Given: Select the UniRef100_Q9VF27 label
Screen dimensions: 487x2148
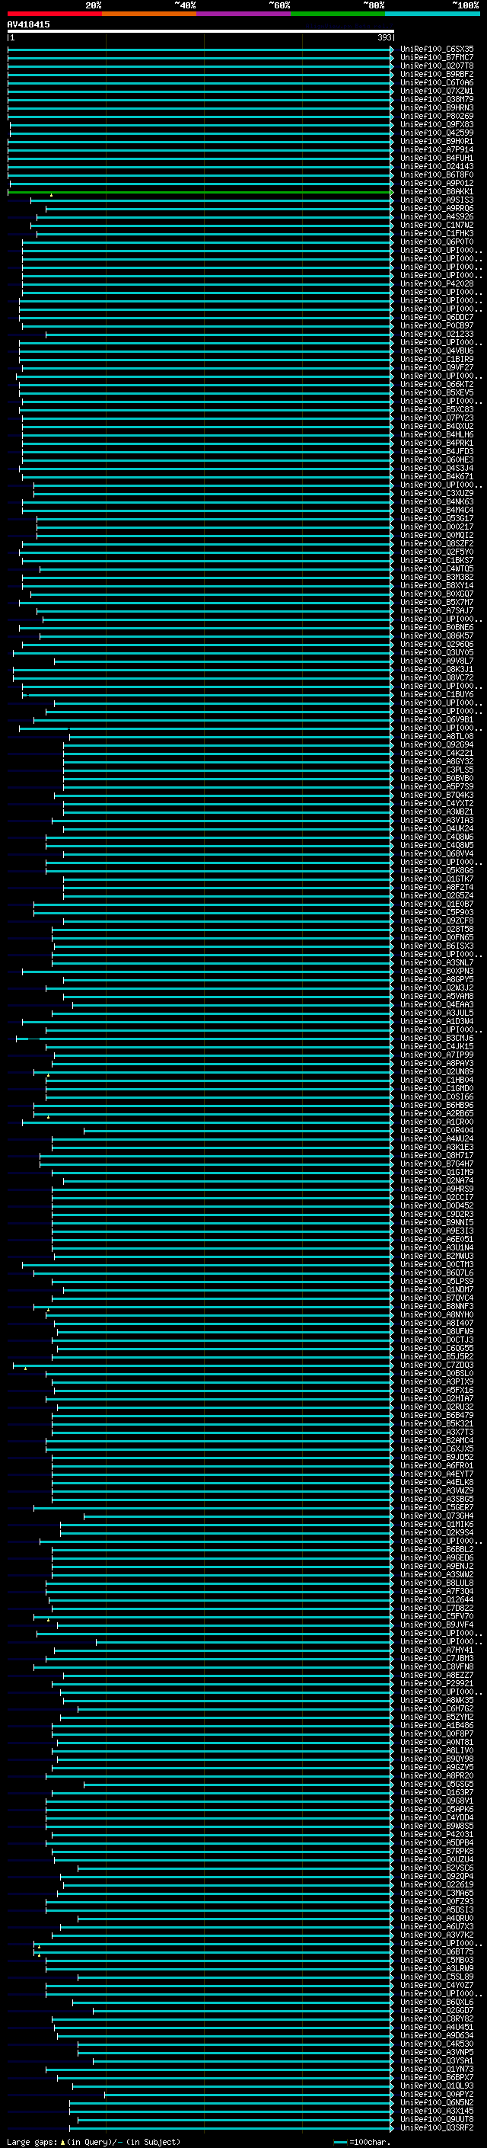Looking at the screenshot, I should click(437, 367).
